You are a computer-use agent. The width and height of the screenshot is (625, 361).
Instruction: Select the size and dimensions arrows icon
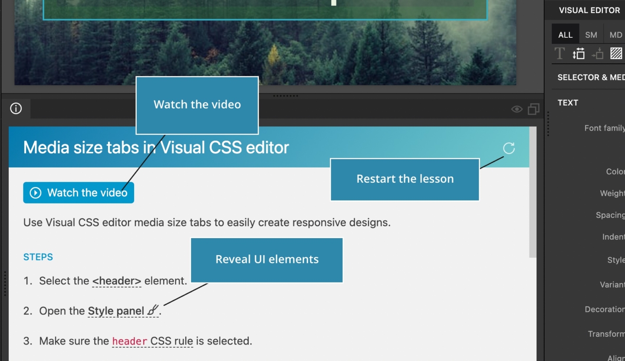[579, 54]
